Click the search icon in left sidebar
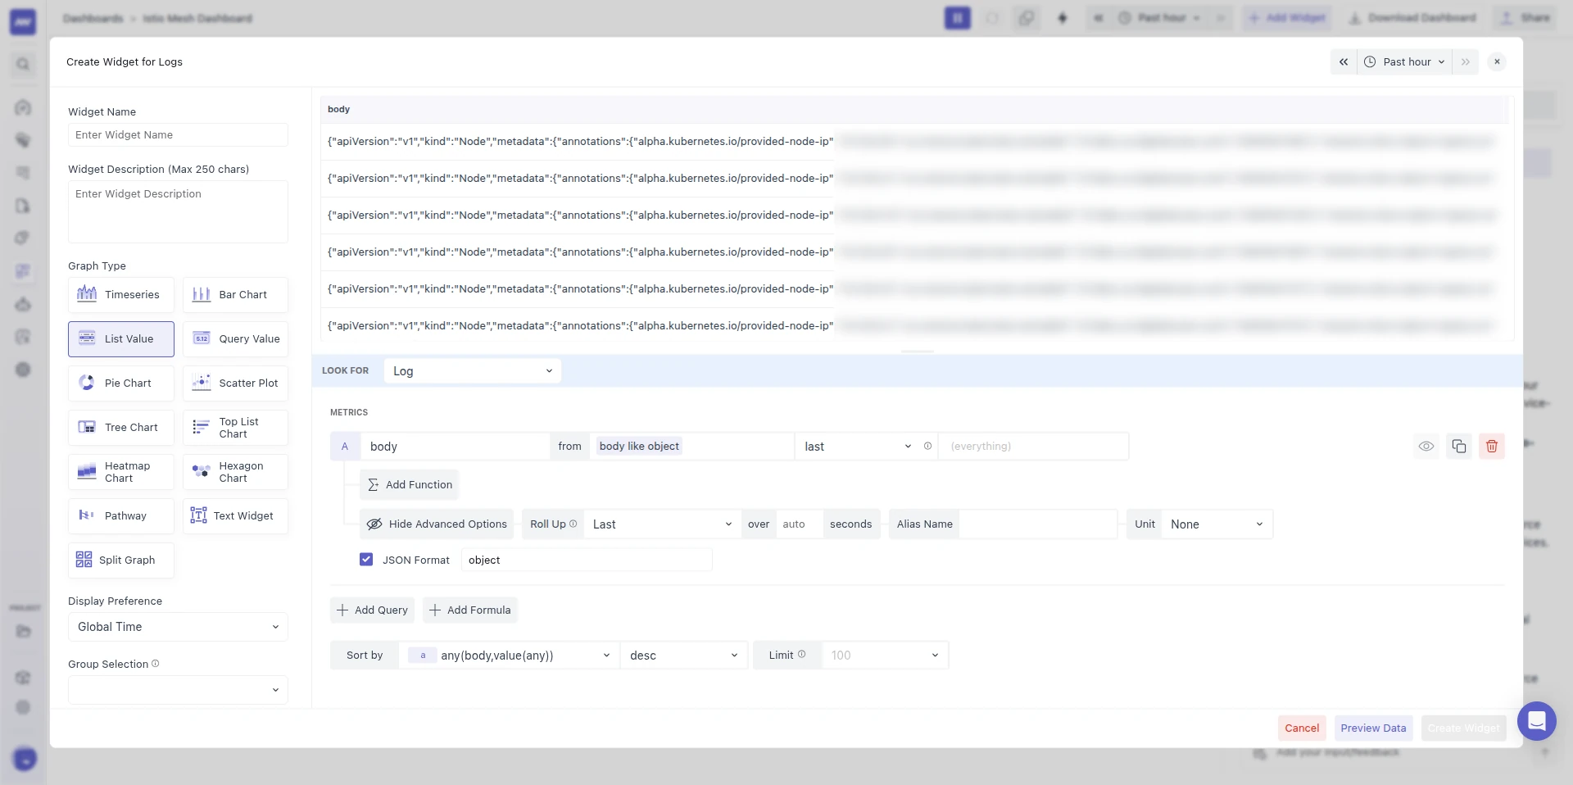The image size is (1573, 785). point(23,64)
